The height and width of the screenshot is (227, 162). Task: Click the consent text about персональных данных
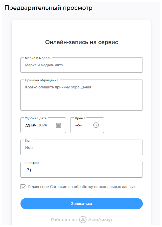pyautogui.click(x=82, y=187)
